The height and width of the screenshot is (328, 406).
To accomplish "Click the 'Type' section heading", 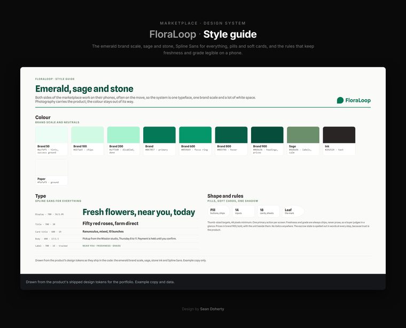I will [41, 196].
